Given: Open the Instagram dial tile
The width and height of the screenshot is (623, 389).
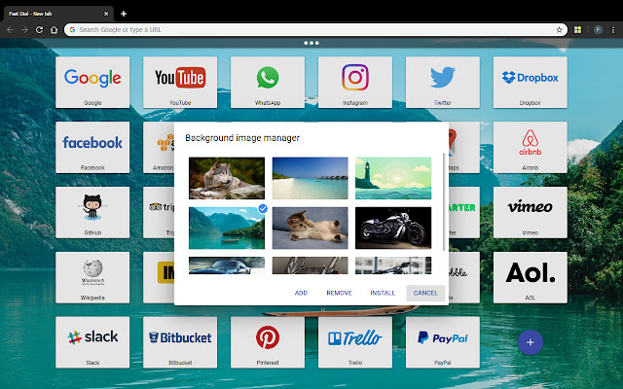Looking at the screenshot, I should tap(355, 82).
